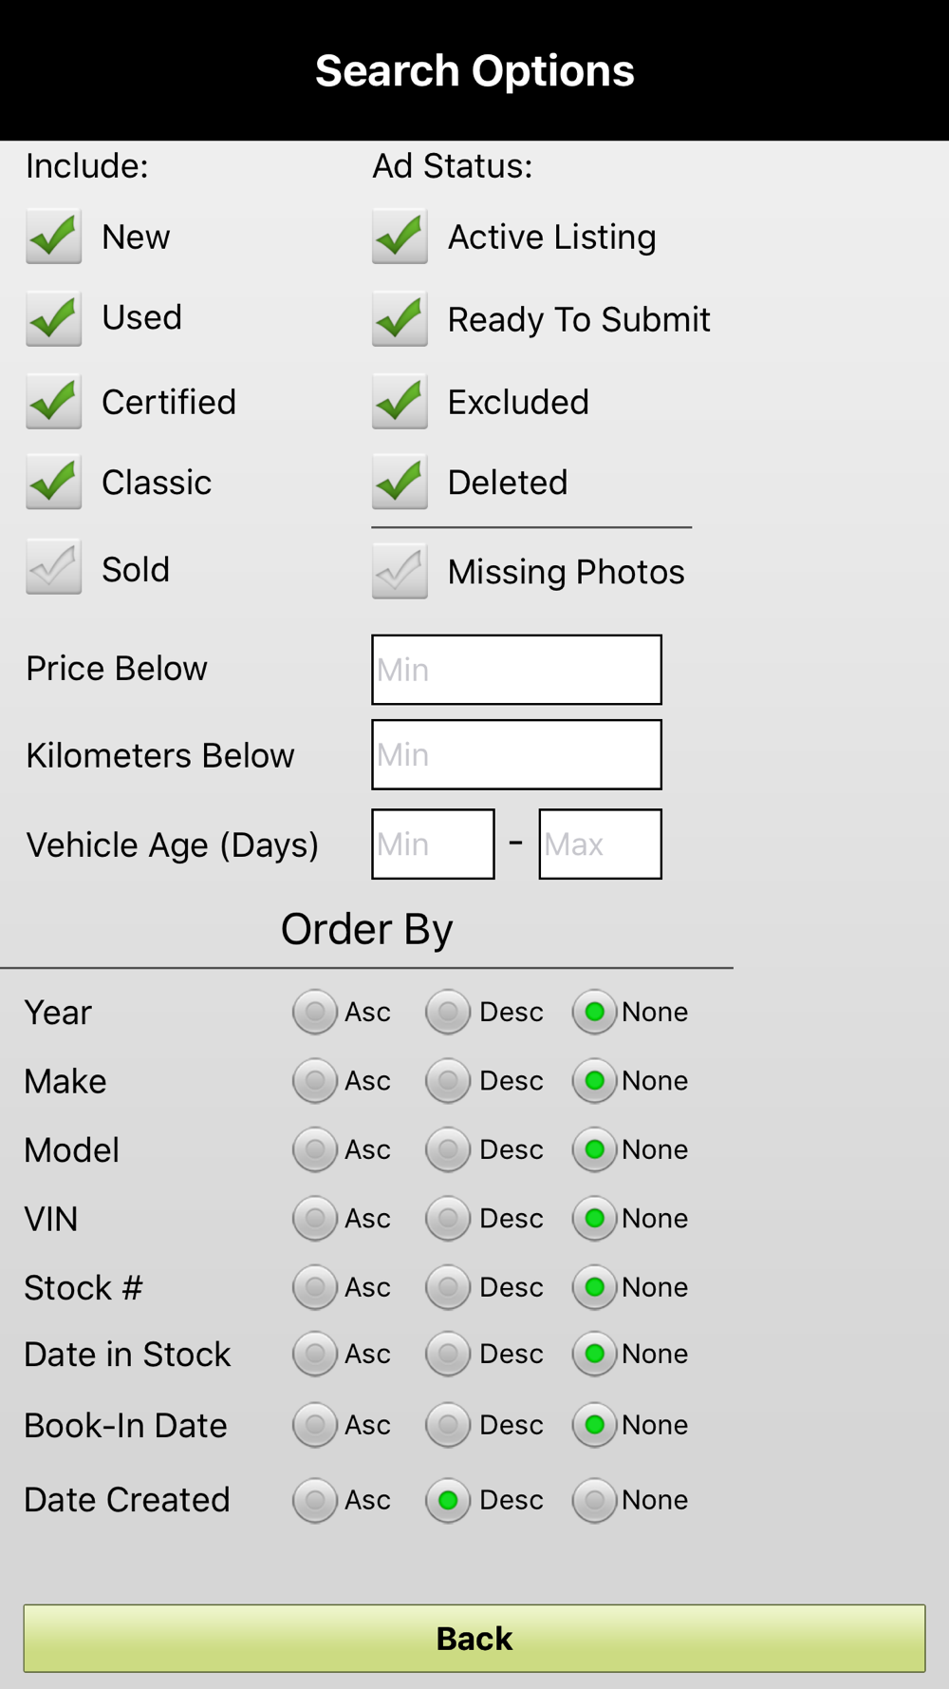This screenshot has height=1689, width=949.
Task: Toggle the Excluded ad status checkbox
Action: (400, 402)
